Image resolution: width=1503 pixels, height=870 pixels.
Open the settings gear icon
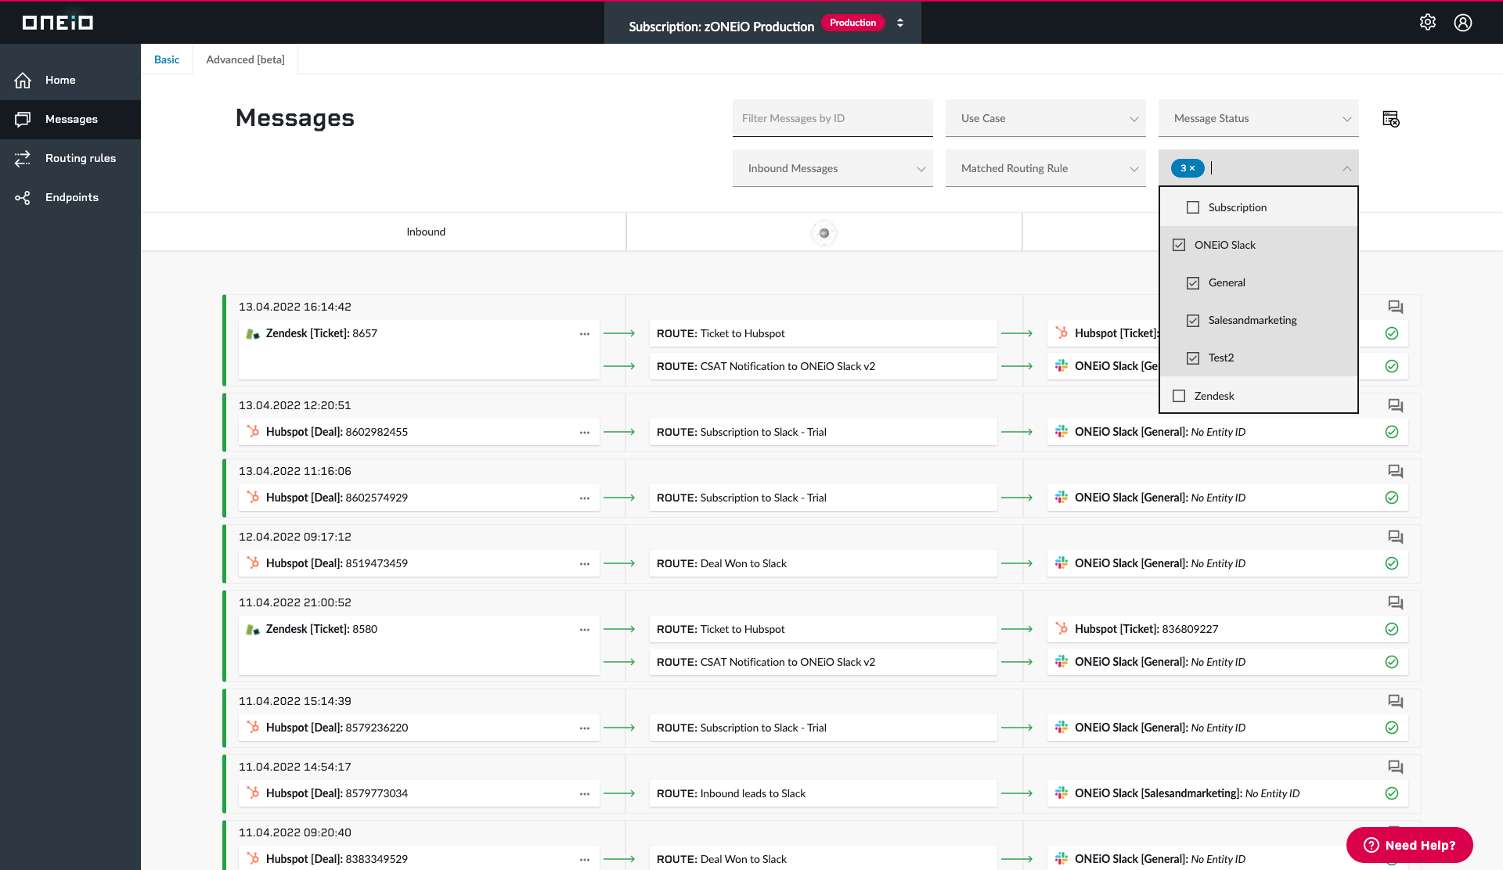pyautogui.click(x=1428, y=22)
